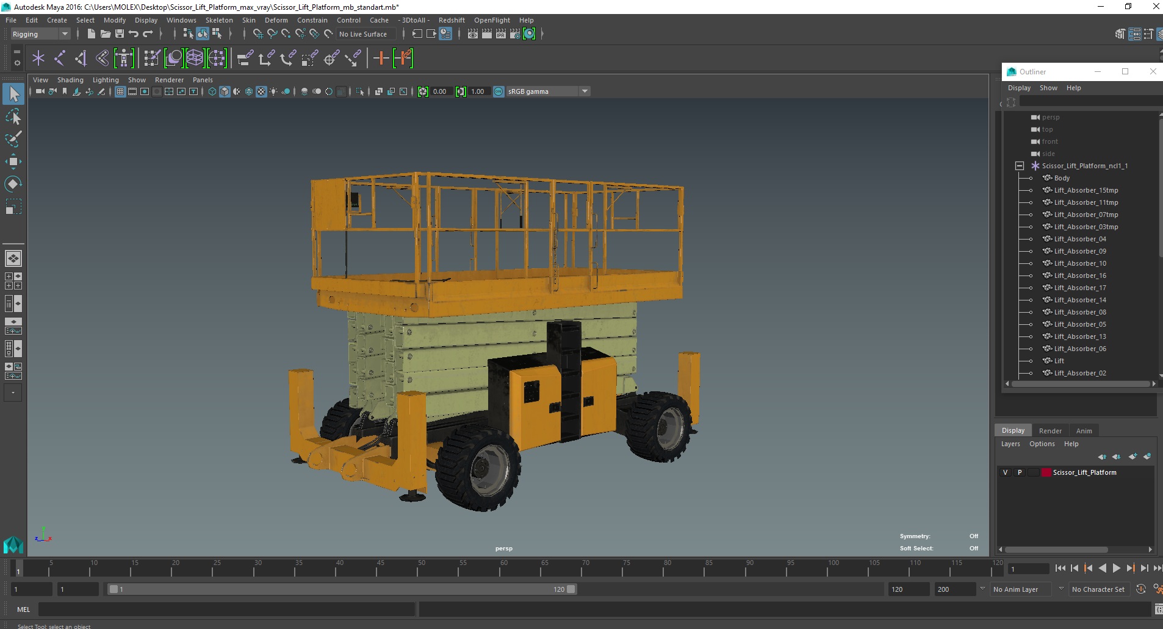Toggle view color management icon beside sRGB gamma
The height and width of the screenshot is (629, 1163).
pos(499,91)
